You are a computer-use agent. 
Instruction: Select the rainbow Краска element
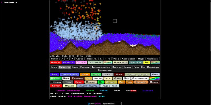click(x=155, y=78)
